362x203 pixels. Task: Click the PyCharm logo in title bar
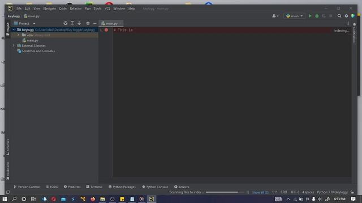[10, 8]
